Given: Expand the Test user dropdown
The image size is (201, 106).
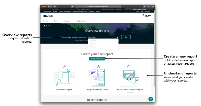Looking at the screenshot, I should (x=137, y=12).
